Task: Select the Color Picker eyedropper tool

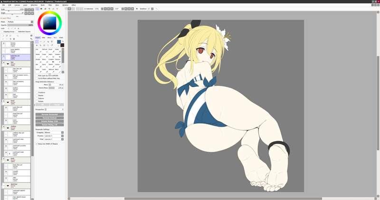Action: tap(52, 45)
